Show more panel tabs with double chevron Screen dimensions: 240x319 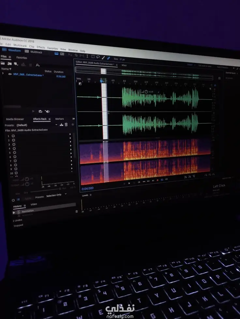74,118
